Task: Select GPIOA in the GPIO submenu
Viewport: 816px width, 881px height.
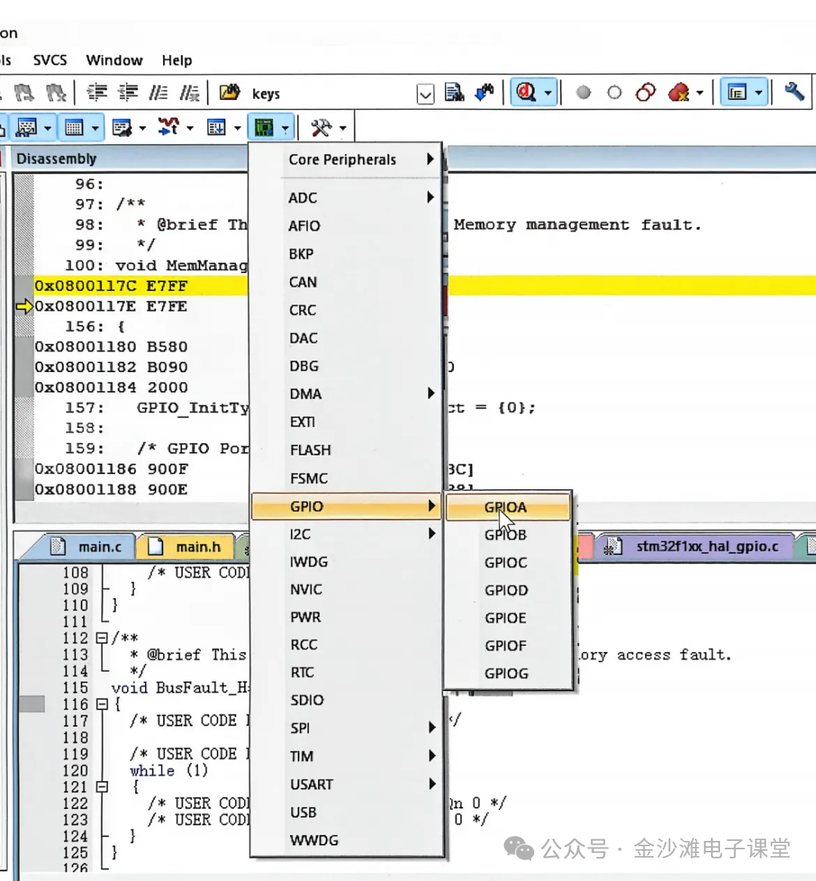Action: pos(508,507)
